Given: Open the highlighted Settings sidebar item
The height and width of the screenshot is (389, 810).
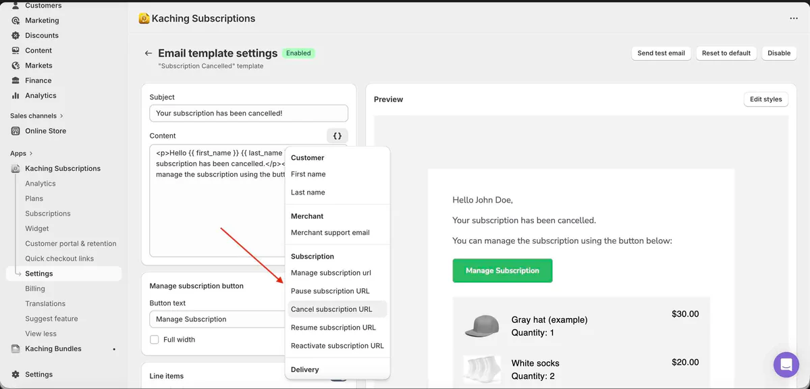Looking at the screenshot, I should 64,274.
